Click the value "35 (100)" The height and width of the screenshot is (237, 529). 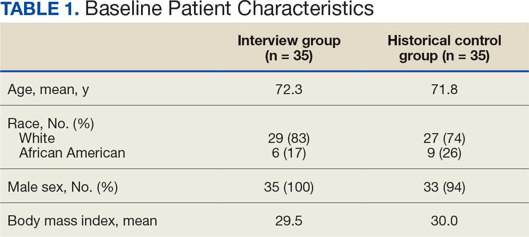click(x=289, y=187)
